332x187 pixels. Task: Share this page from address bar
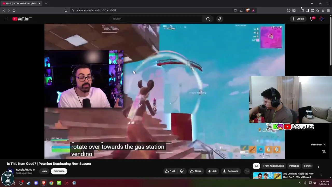click(241, 10)
